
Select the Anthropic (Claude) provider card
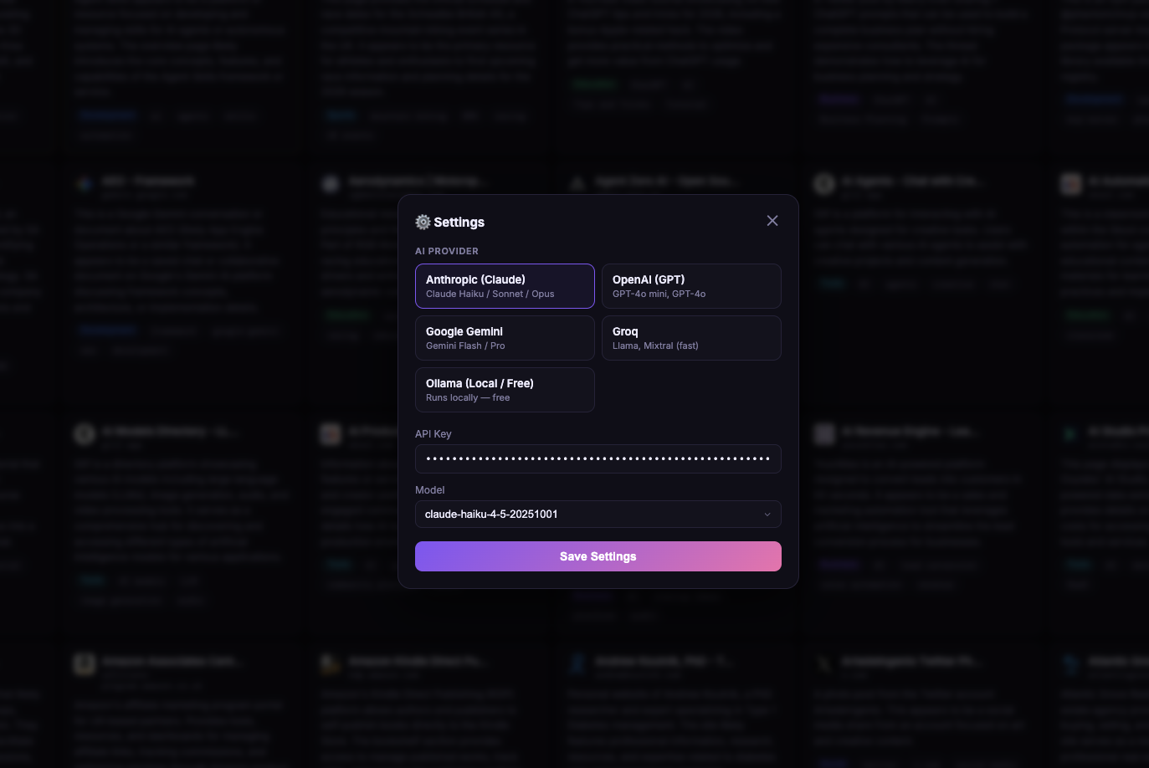[x=505, y=286]
